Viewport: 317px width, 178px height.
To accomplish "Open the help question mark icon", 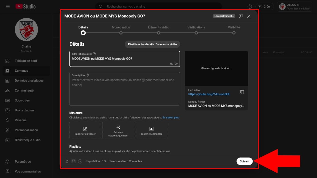I will 250,6.
